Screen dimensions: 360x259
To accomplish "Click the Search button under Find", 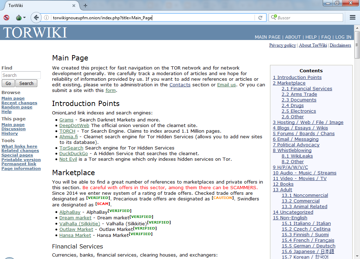I will pos(26,83).
